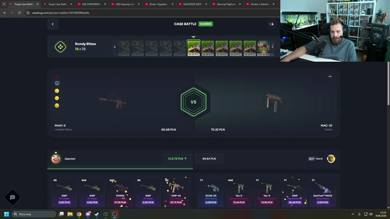Viewport: 390px width, 219px height.
Task: Open the SCAR-20 Wild Berry item card
Action: pos(211,192)
